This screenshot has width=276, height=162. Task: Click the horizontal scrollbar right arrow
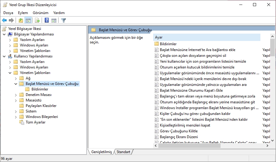click(267, 146)
